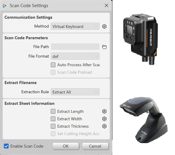
Task: Open Extract Thickness settings gear
Action: pos(104,126)
